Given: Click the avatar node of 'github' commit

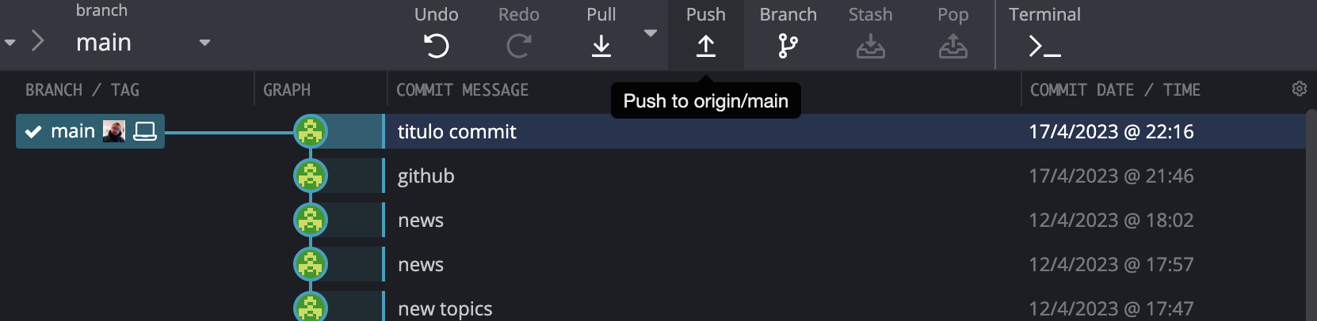Looking at the screenshot, I should (311, 176).
